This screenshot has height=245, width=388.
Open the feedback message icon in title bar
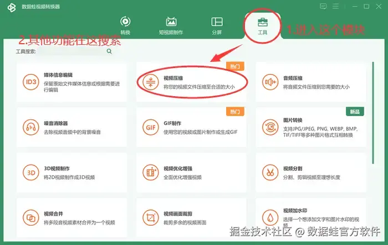click(323, 7)
